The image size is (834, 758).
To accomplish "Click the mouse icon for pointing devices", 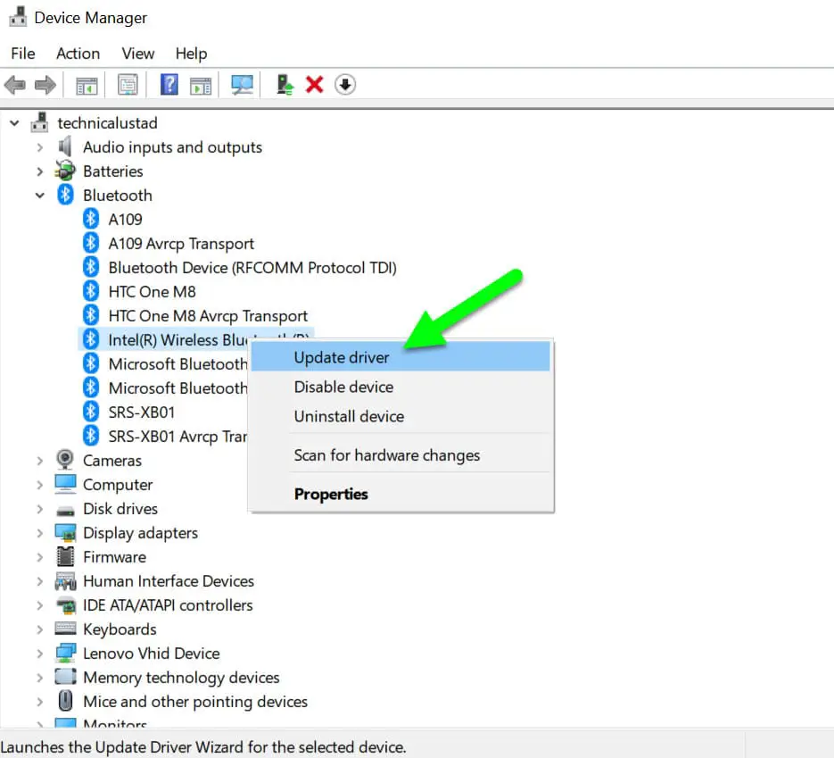I will coord(65,701).
